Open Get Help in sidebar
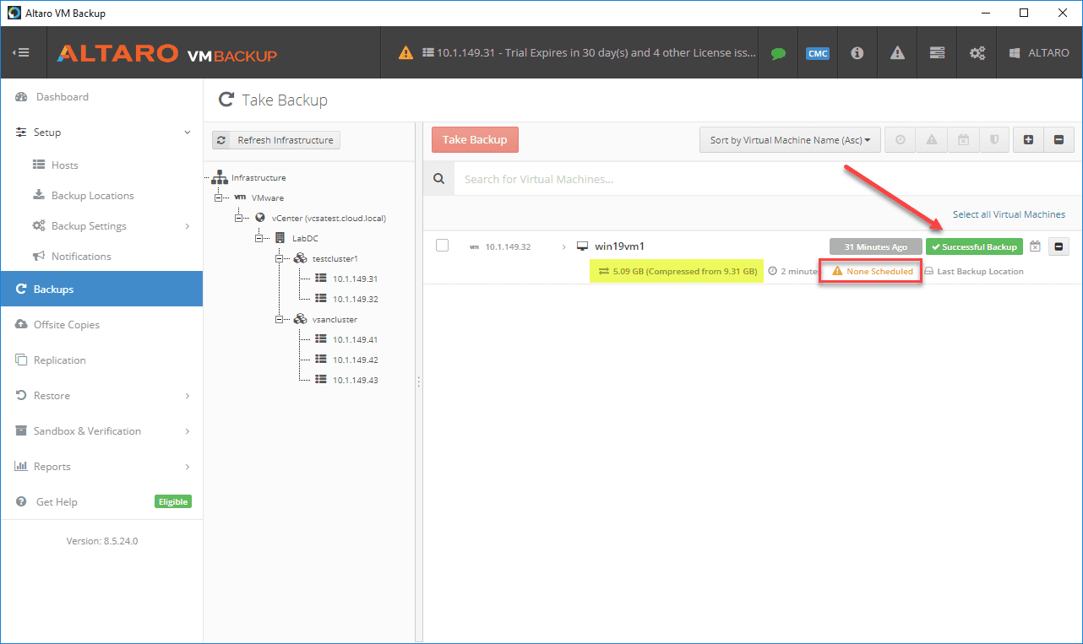 point(57,502)
